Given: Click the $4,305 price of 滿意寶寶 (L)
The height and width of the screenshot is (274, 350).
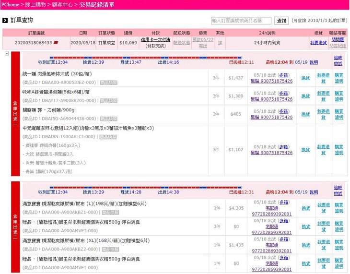Looking at the screenshot, I should click(236, 208).
